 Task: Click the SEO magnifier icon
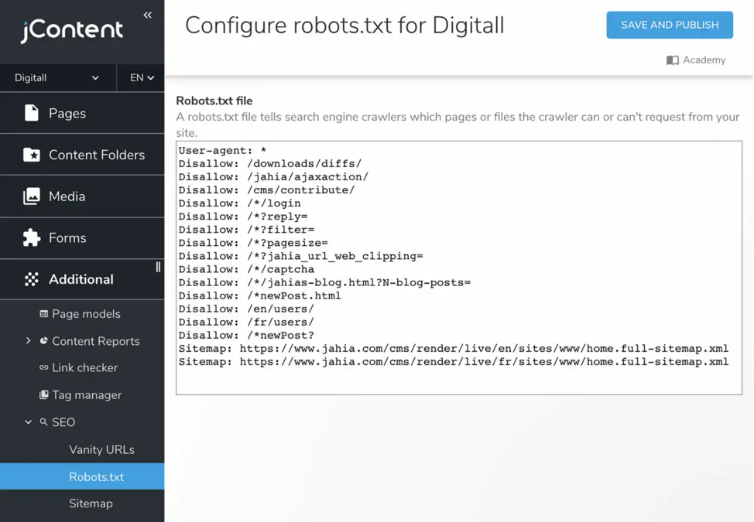point(44,421)
